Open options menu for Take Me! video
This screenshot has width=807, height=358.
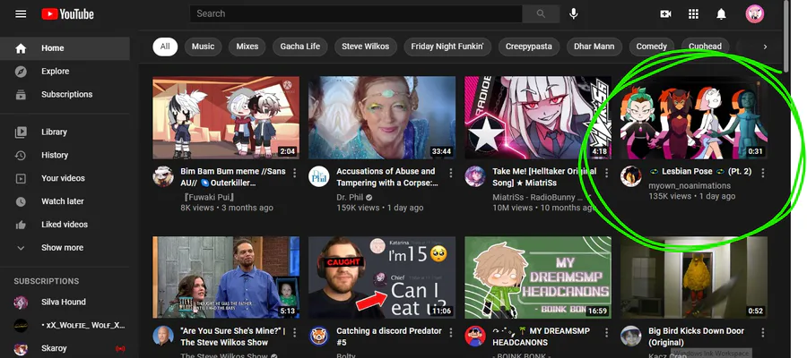click(x=606, y=173)
